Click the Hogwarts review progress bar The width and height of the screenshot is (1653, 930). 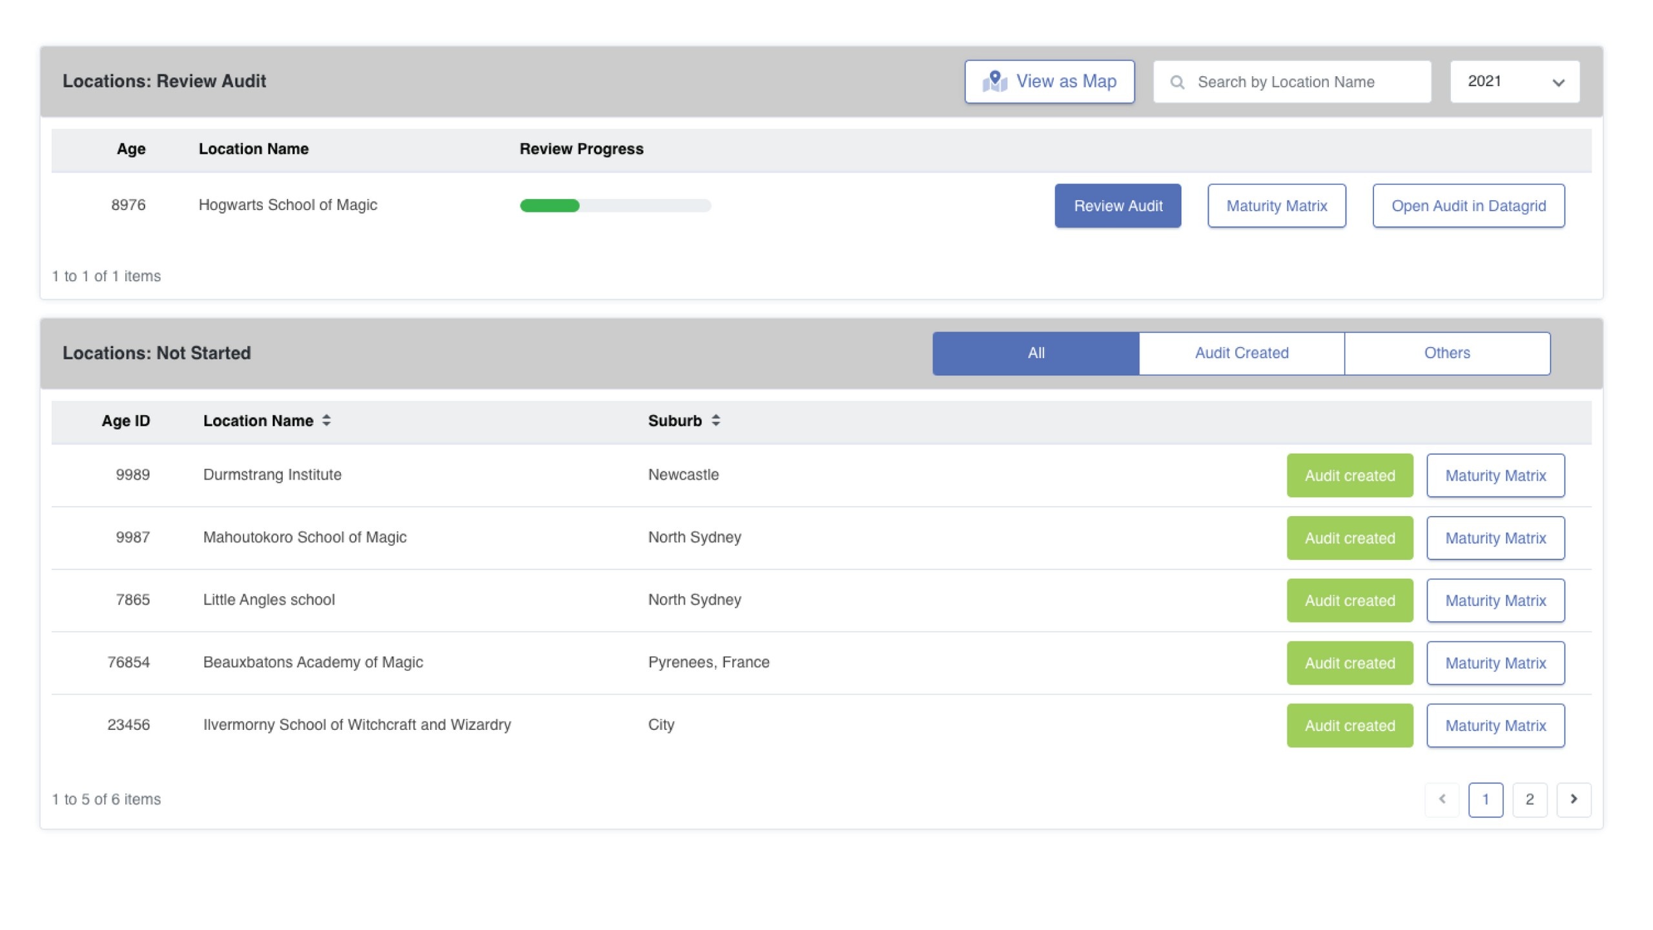point(615,206)
